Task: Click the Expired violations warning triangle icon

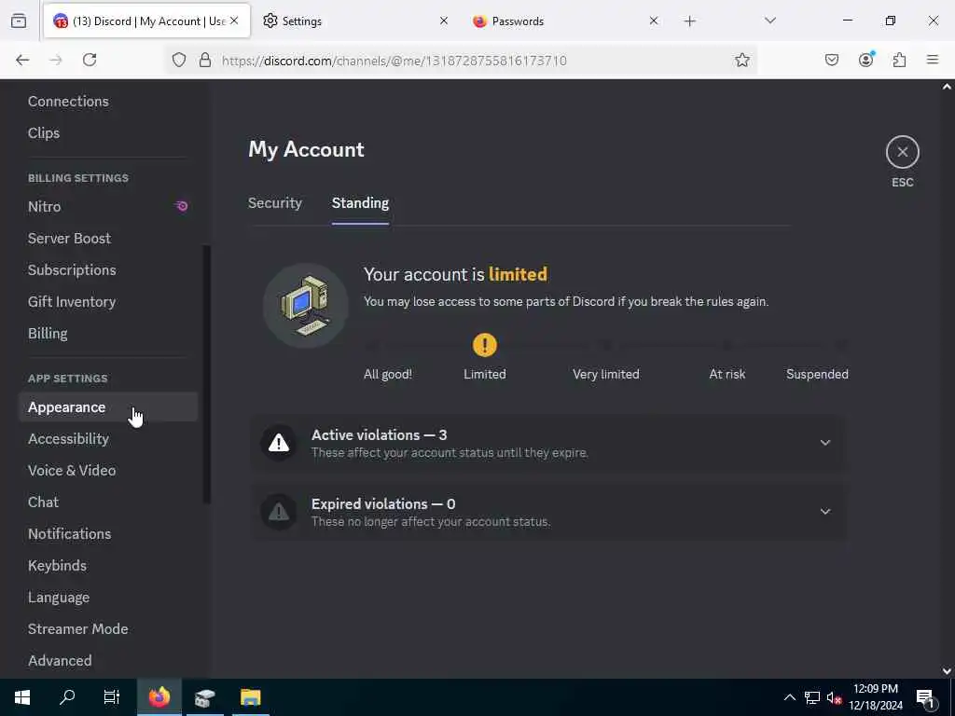Action: click(279, 512)
